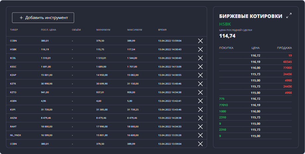Click the green HSBK ticker in quotes panel
This screenshot has width=305, height=154.
[x=225, y=24]
